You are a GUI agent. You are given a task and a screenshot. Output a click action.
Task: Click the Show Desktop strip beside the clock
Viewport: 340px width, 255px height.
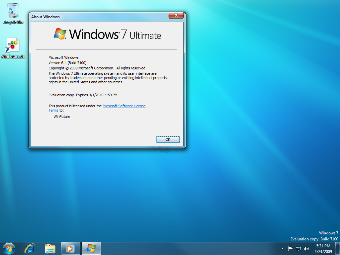click(x=338, y=248)
